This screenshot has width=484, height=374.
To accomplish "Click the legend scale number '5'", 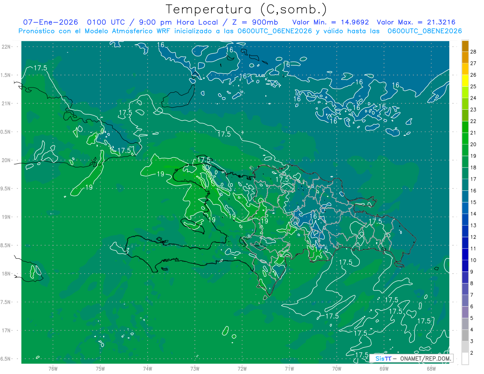I will click(x=472, y=318).
